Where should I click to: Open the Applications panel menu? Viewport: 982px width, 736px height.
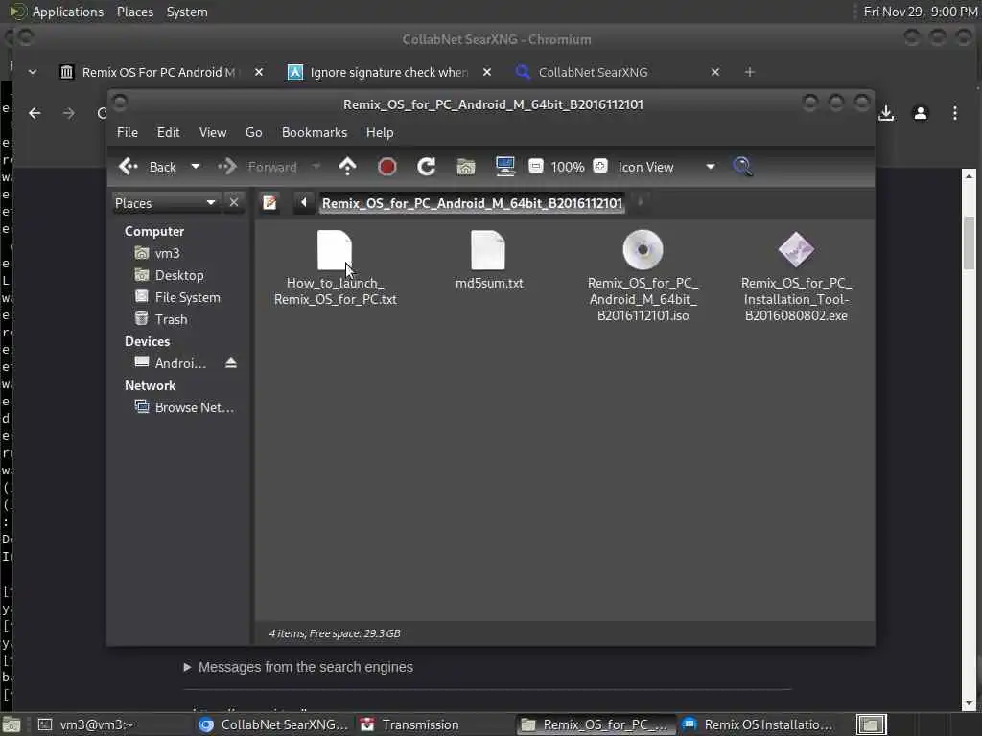[x=57, y=11]
